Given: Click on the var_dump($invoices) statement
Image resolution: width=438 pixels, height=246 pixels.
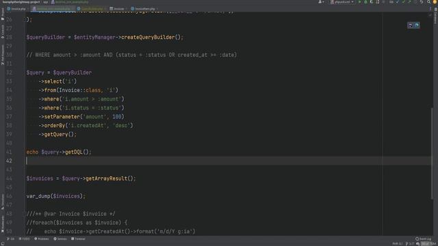Looking at the screenshot, I should 55,196.
